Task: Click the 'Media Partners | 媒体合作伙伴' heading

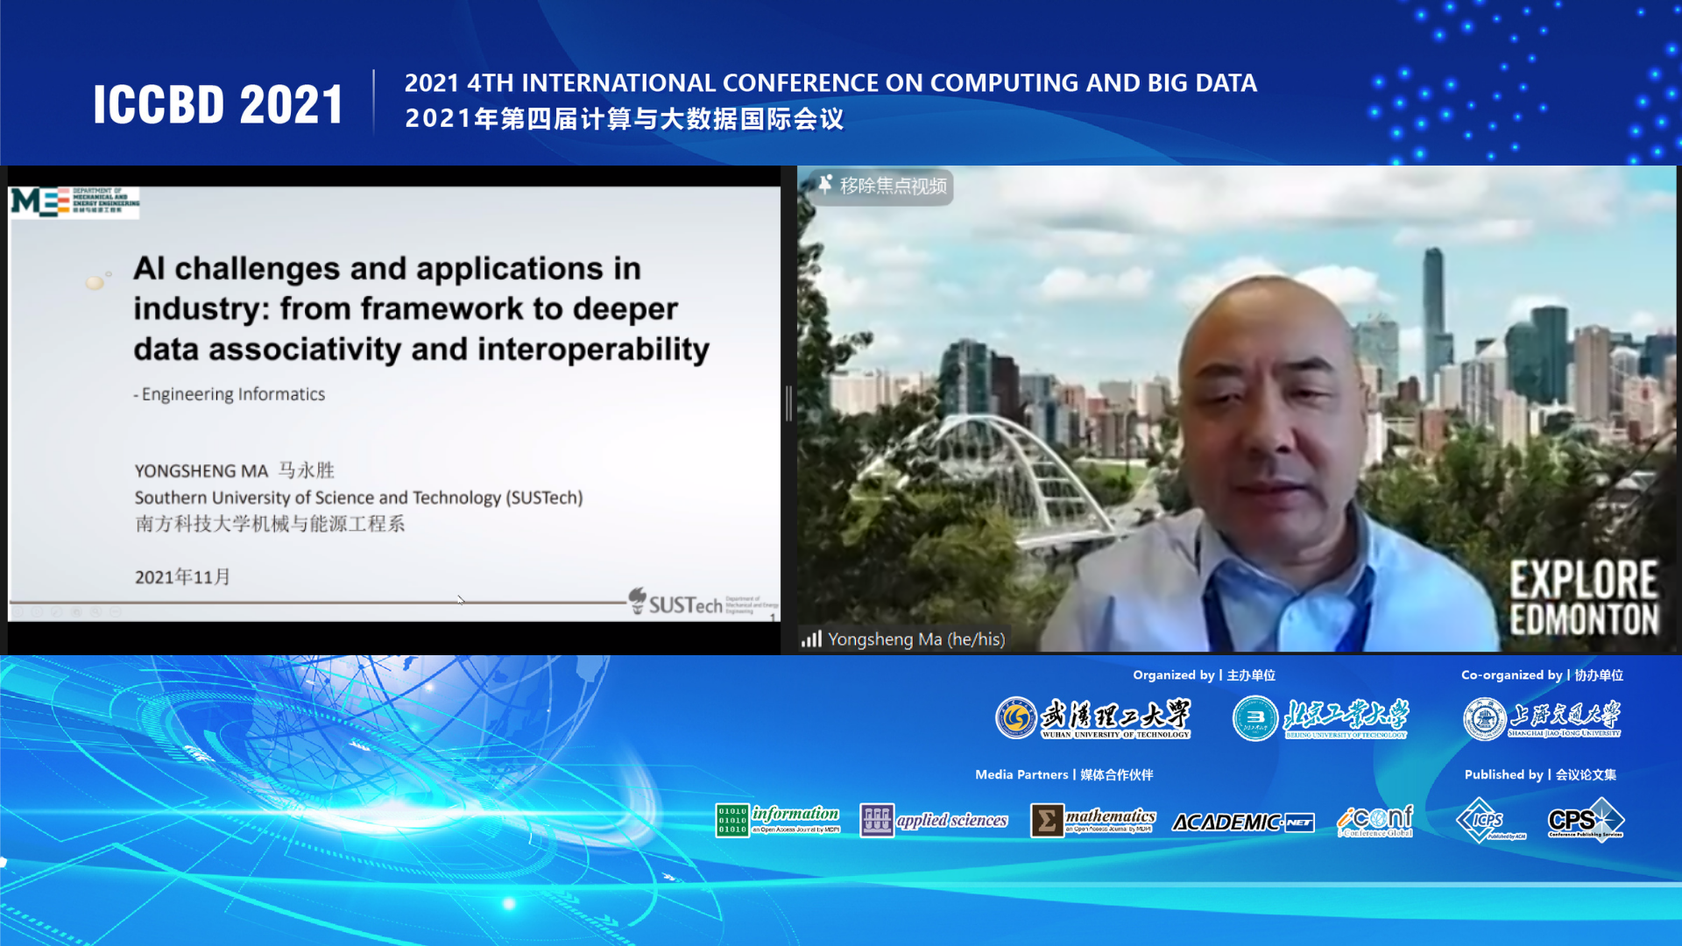Action: (x=1064, y=774)
